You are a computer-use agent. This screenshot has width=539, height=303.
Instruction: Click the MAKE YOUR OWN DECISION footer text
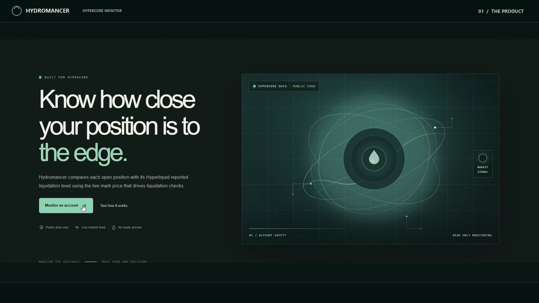tap(124, 262)
